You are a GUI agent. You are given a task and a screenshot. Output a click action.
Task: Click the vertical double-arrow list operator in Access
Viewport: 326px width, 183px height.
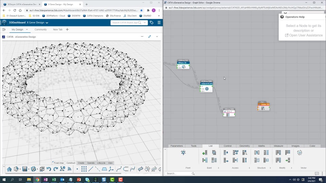point(244,160)
